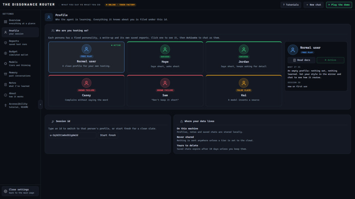The height and width of the screenshot is (199, 355).
Task: Select the Profile settings section
Action: click(20, 32)
